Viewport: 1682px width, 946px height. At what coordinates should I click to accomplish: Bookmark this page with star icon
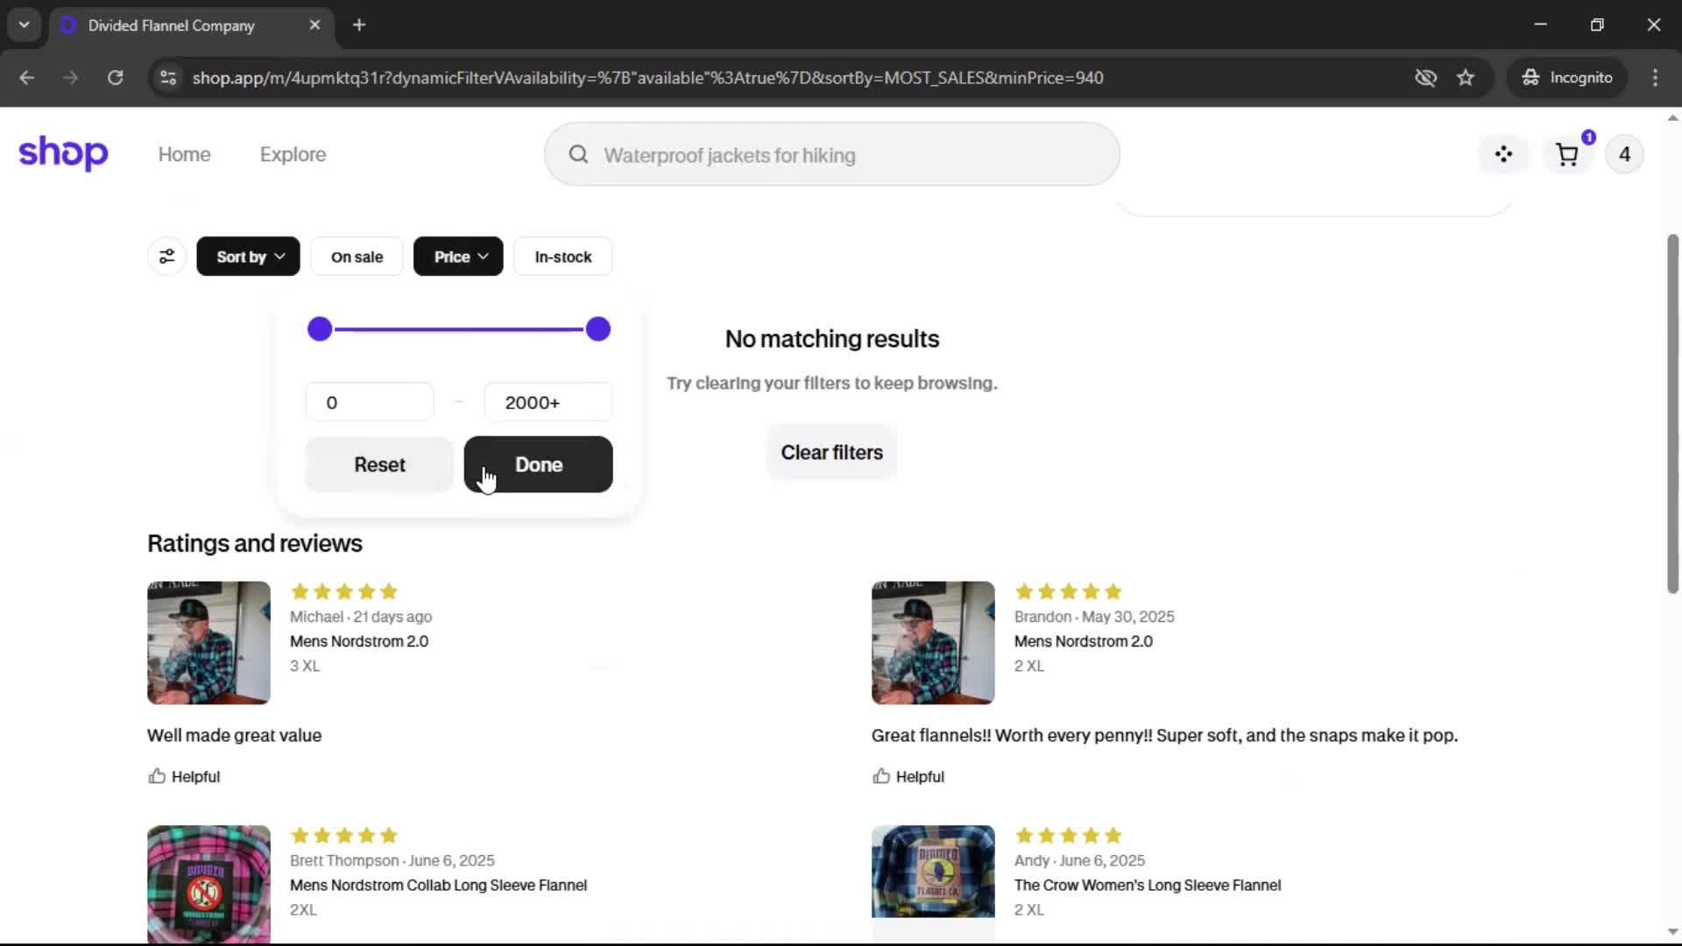point(1466,78)
